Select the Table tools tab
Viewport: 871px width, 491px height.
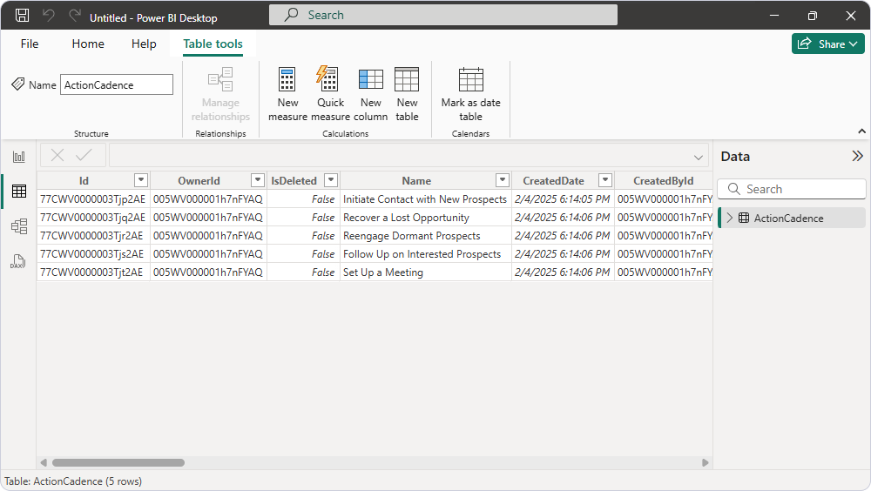point(213,44)
